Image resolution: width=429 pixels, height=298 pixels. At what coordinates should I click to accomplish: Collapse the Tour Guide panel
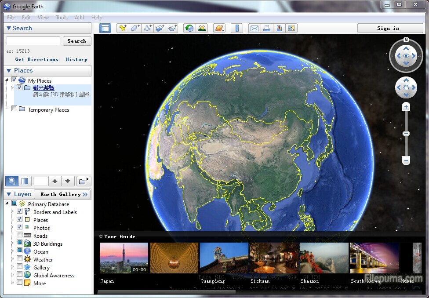(101, 236)
